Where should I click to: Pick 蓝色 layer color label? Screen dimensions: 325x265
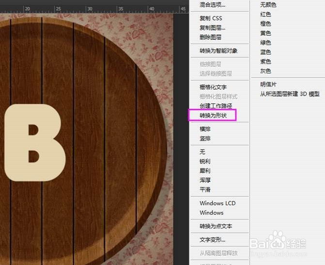(x=265, y=52)
